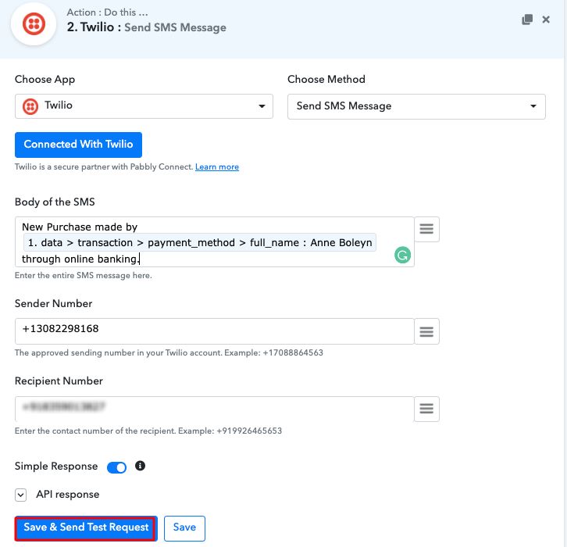
Task: Click the 'Action : Do this ...' label
Action: [x=108, y=13]
